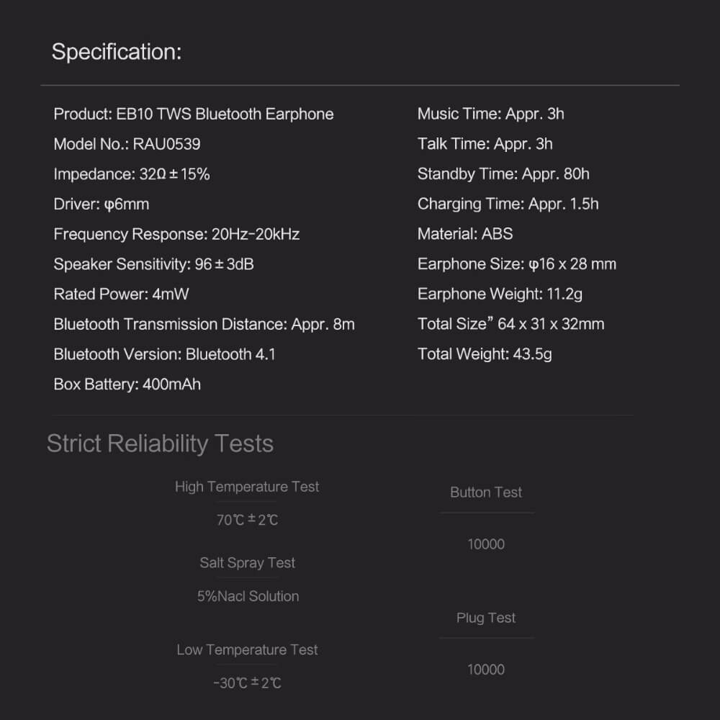Click the Earphone Weight 11.2g text

[x=500, y=294]
